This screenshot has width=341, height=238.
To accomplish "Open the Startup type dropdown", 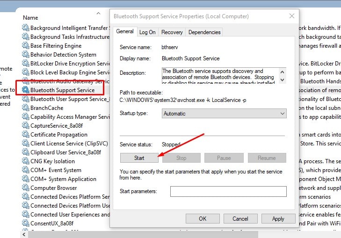I will pyautogui.click(x=224, y=114).
